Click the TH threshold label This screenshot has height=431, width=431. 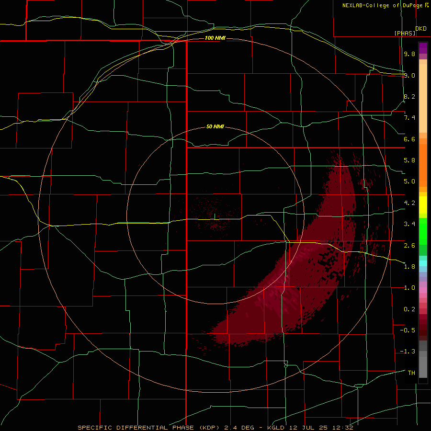point(411,373)
